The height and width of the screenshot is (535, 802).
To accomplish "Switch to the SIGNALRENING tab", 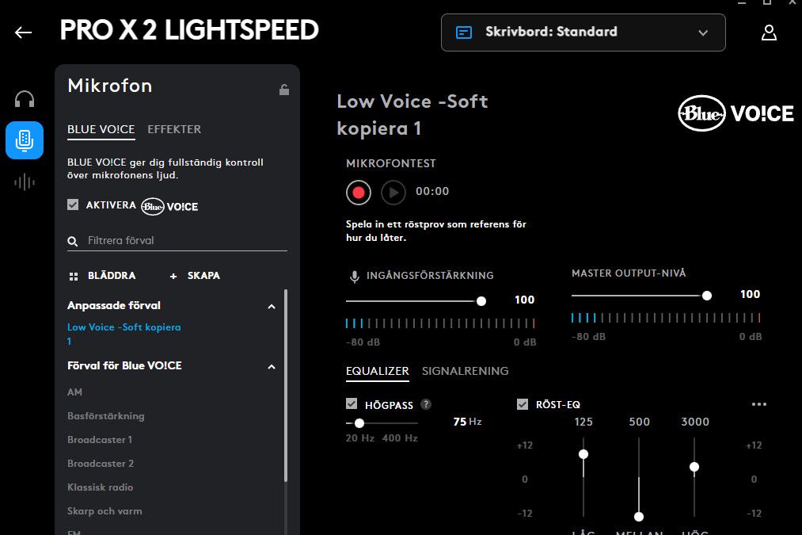I will [x=465, y=371].
